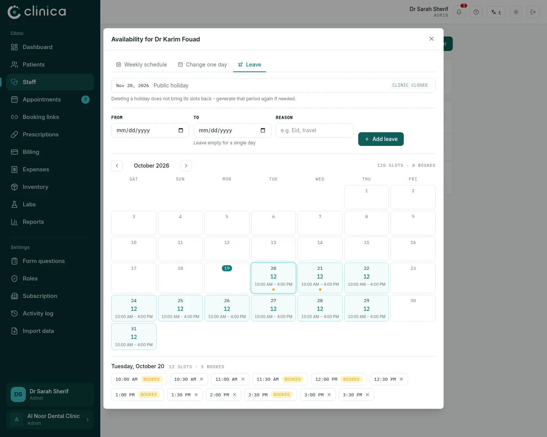Select October 28 calendar day

coord(320,308)
